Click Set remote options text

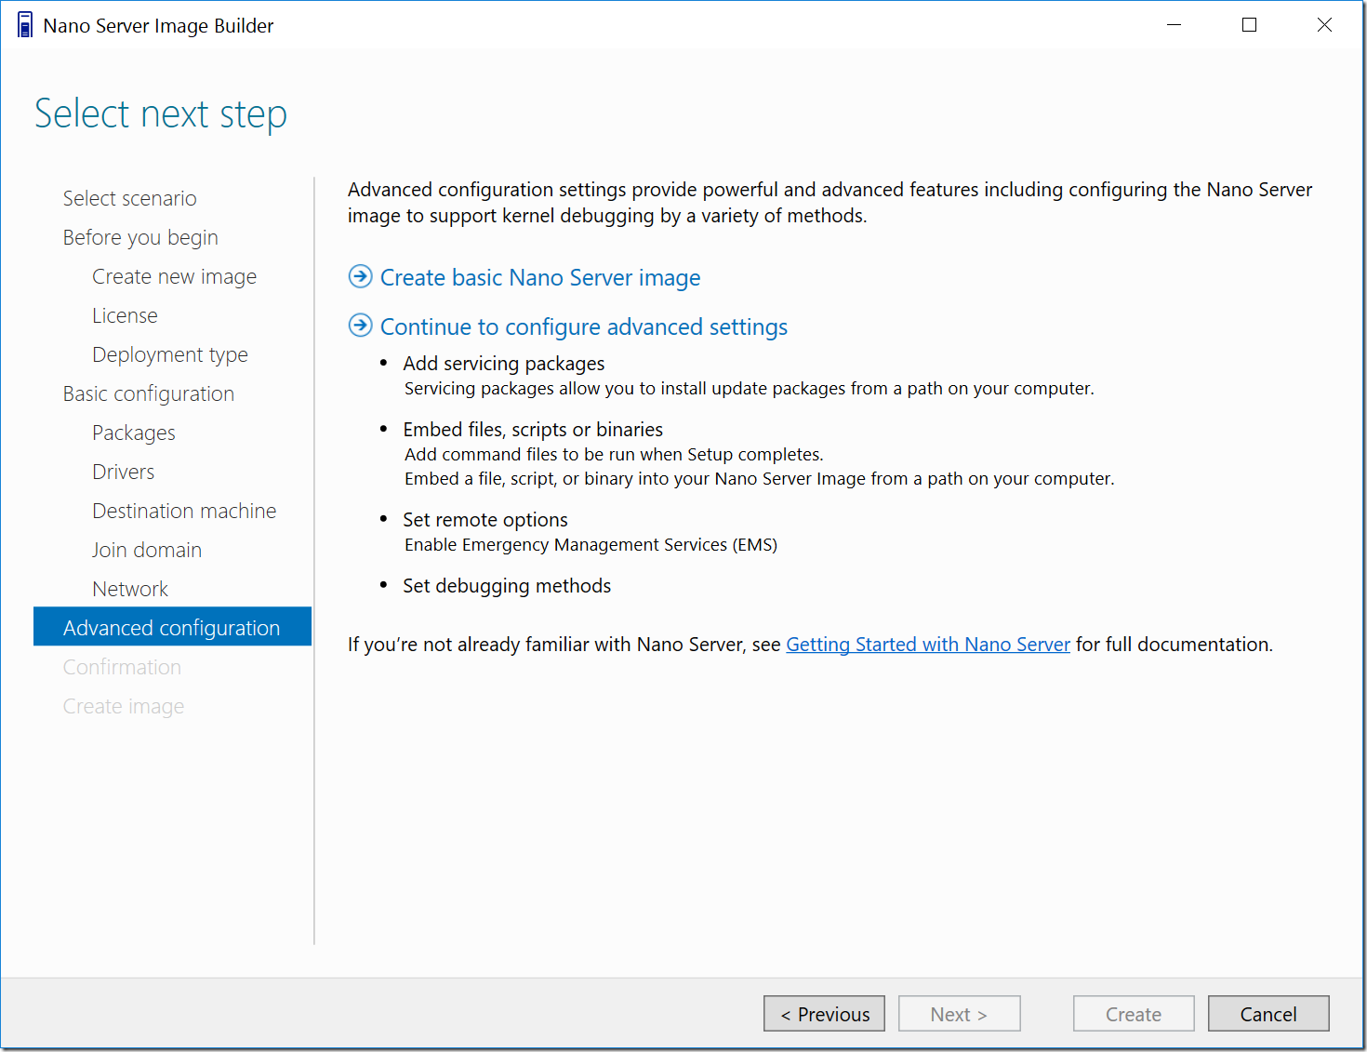point(485,520)
